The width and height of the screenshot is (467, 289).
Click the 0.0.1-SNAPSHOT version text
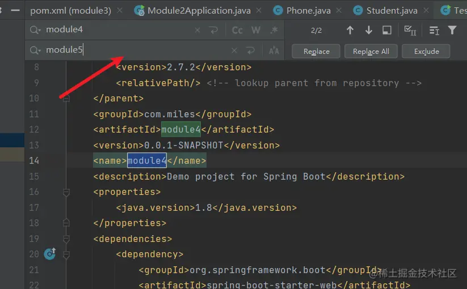[x=183, y=146]
